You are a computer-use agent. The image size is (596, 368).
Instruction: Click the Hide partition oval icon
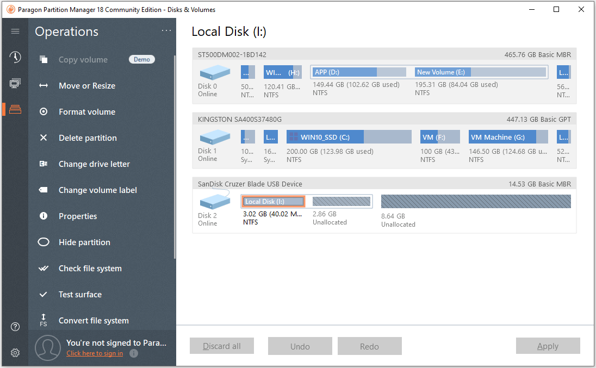[44, 242]
